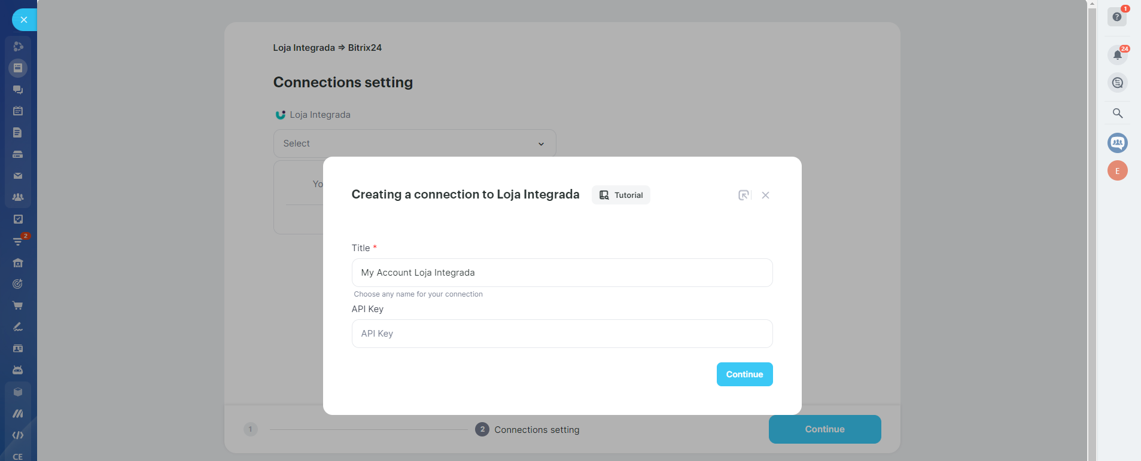The image size is (1141, 461).
Task: Click the API Key input field
Action: coord(562,334)
